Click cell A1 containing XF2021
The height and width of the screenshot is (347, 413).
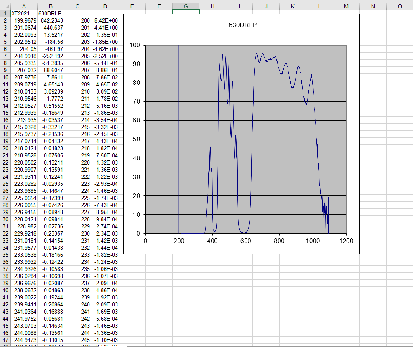click(23, 13)
